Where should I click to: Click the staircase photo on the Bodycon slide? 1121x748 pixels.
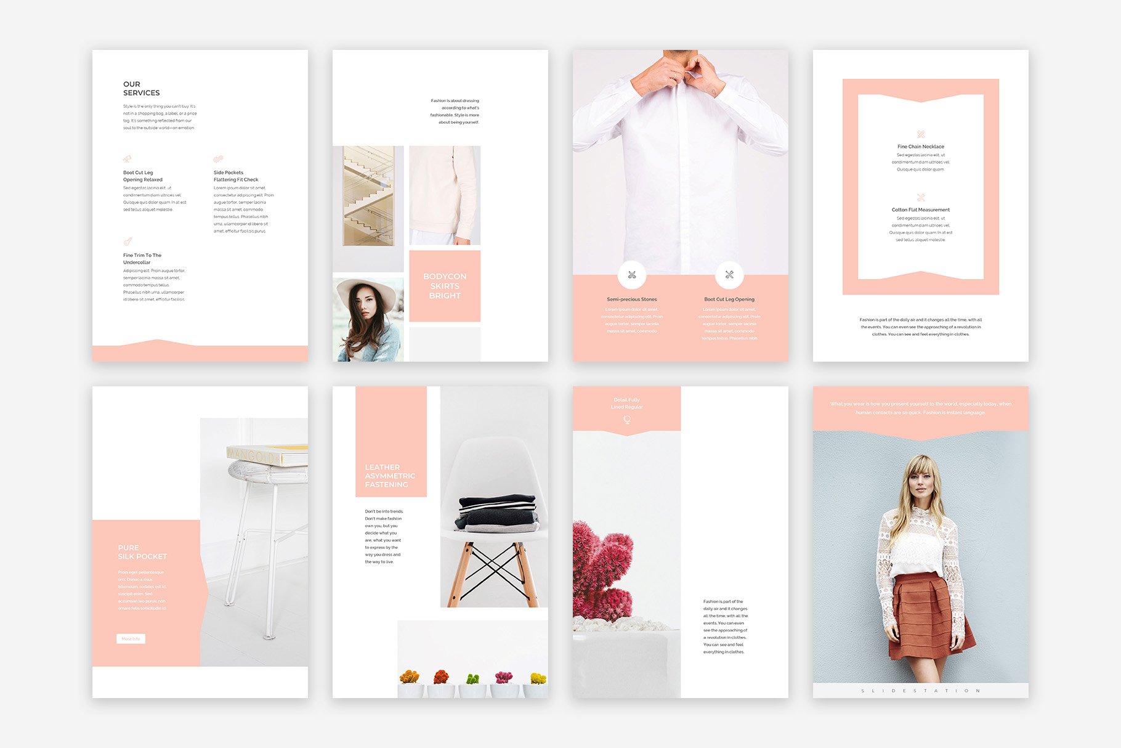click(x=368, y=197)
